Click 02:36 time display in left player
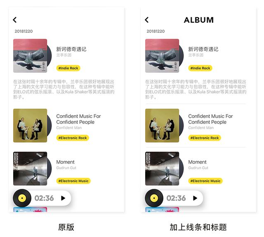The height and width of the screenshot is (237, 264). [x=44, y=198]
